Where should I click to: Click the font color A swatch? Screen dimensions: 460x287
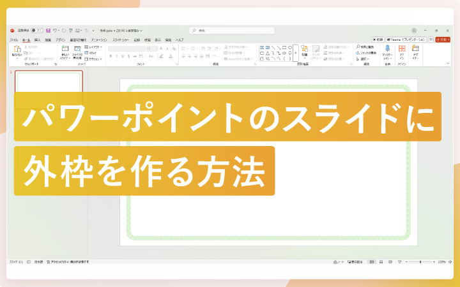click(171, 56)
